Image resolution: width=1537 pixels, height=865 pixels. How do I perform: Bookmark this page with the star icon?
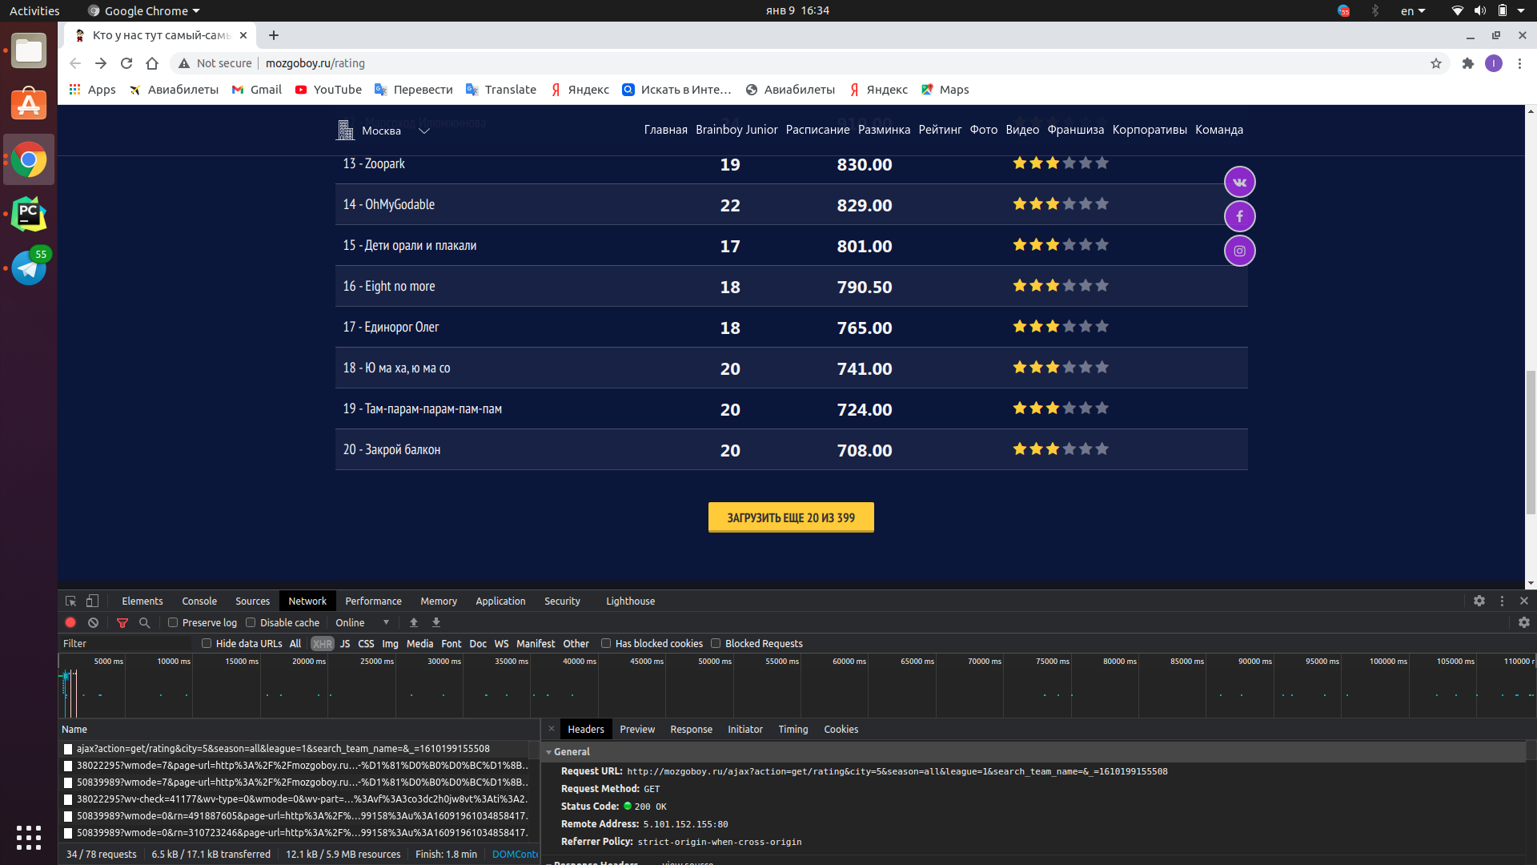(x=1436, y=63)
